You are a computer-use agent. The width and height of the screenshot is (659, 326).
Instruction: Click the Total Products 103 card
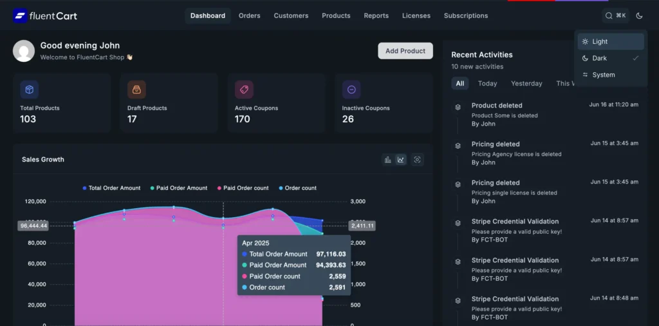tap(62, 103)
